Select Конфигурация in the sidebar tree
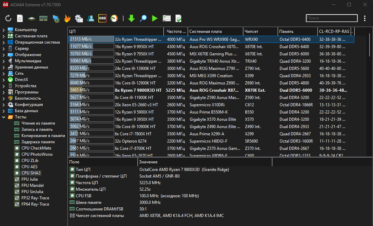The width and height of the screenshot is (373, 226). 29,105
